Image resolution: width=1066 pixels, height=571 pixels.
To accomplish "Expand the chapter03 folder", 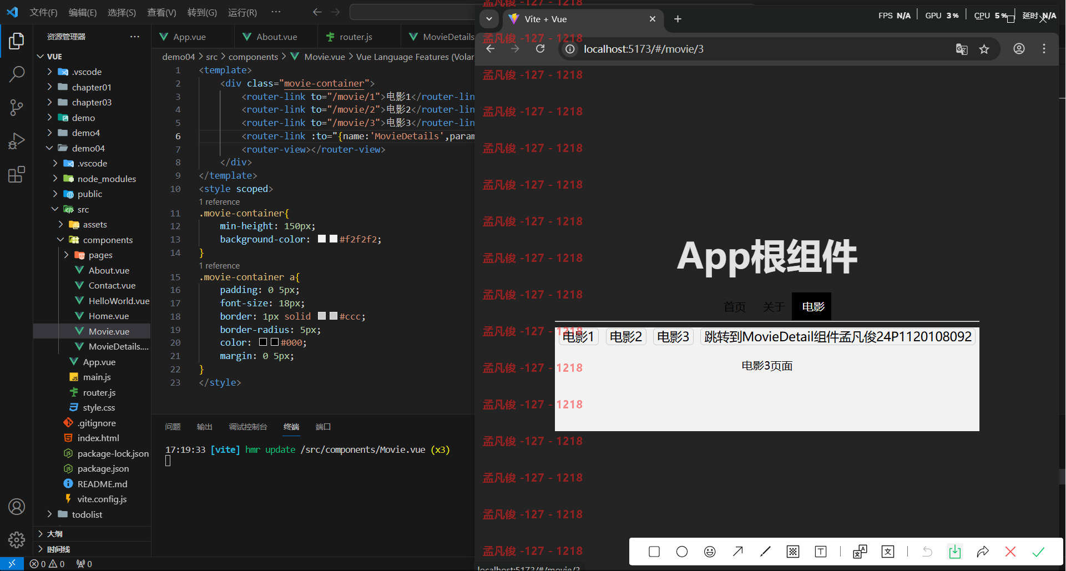I will pos(50,102).
